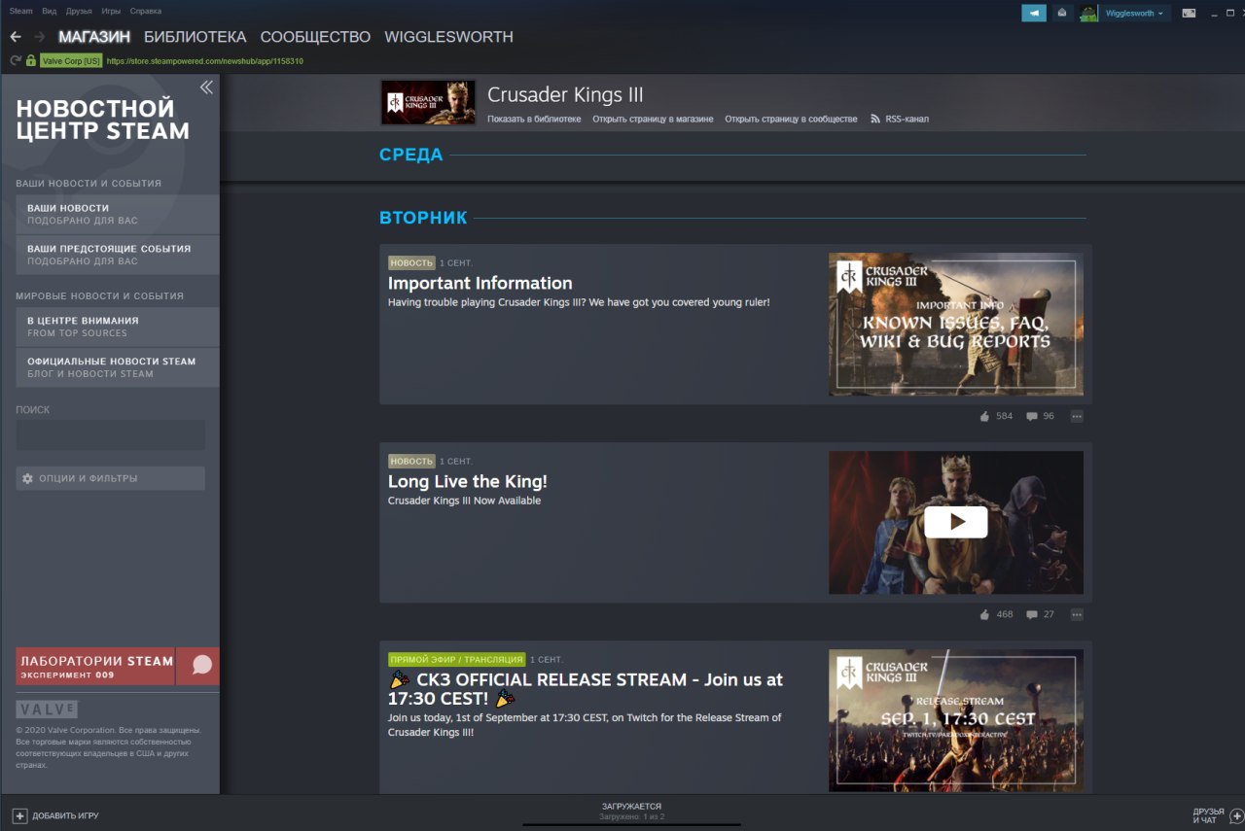The height and width of the screenshot is (831, 1245).
Task: Click the ДОБАВИТЬ ИГРУ button
Action: pyautogui.click(x=55, y=815)
